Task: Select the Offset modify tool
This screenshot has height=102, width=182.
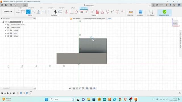Action: pos(60,12)
